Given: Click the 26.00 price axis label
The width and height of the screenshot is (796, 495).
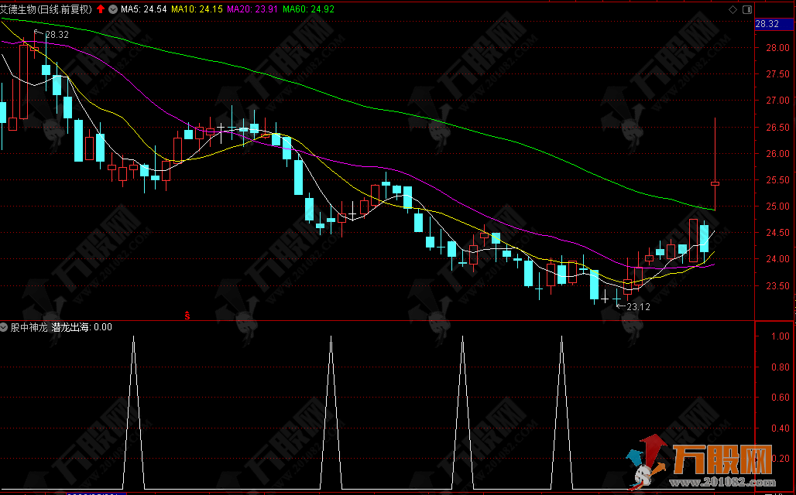Looking at the screenshot, I should (x=776, y=154).
